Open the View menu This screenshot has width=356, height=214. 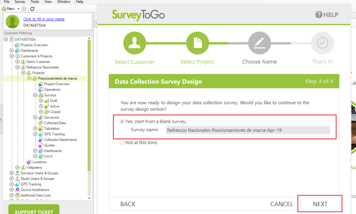(48, 2)
